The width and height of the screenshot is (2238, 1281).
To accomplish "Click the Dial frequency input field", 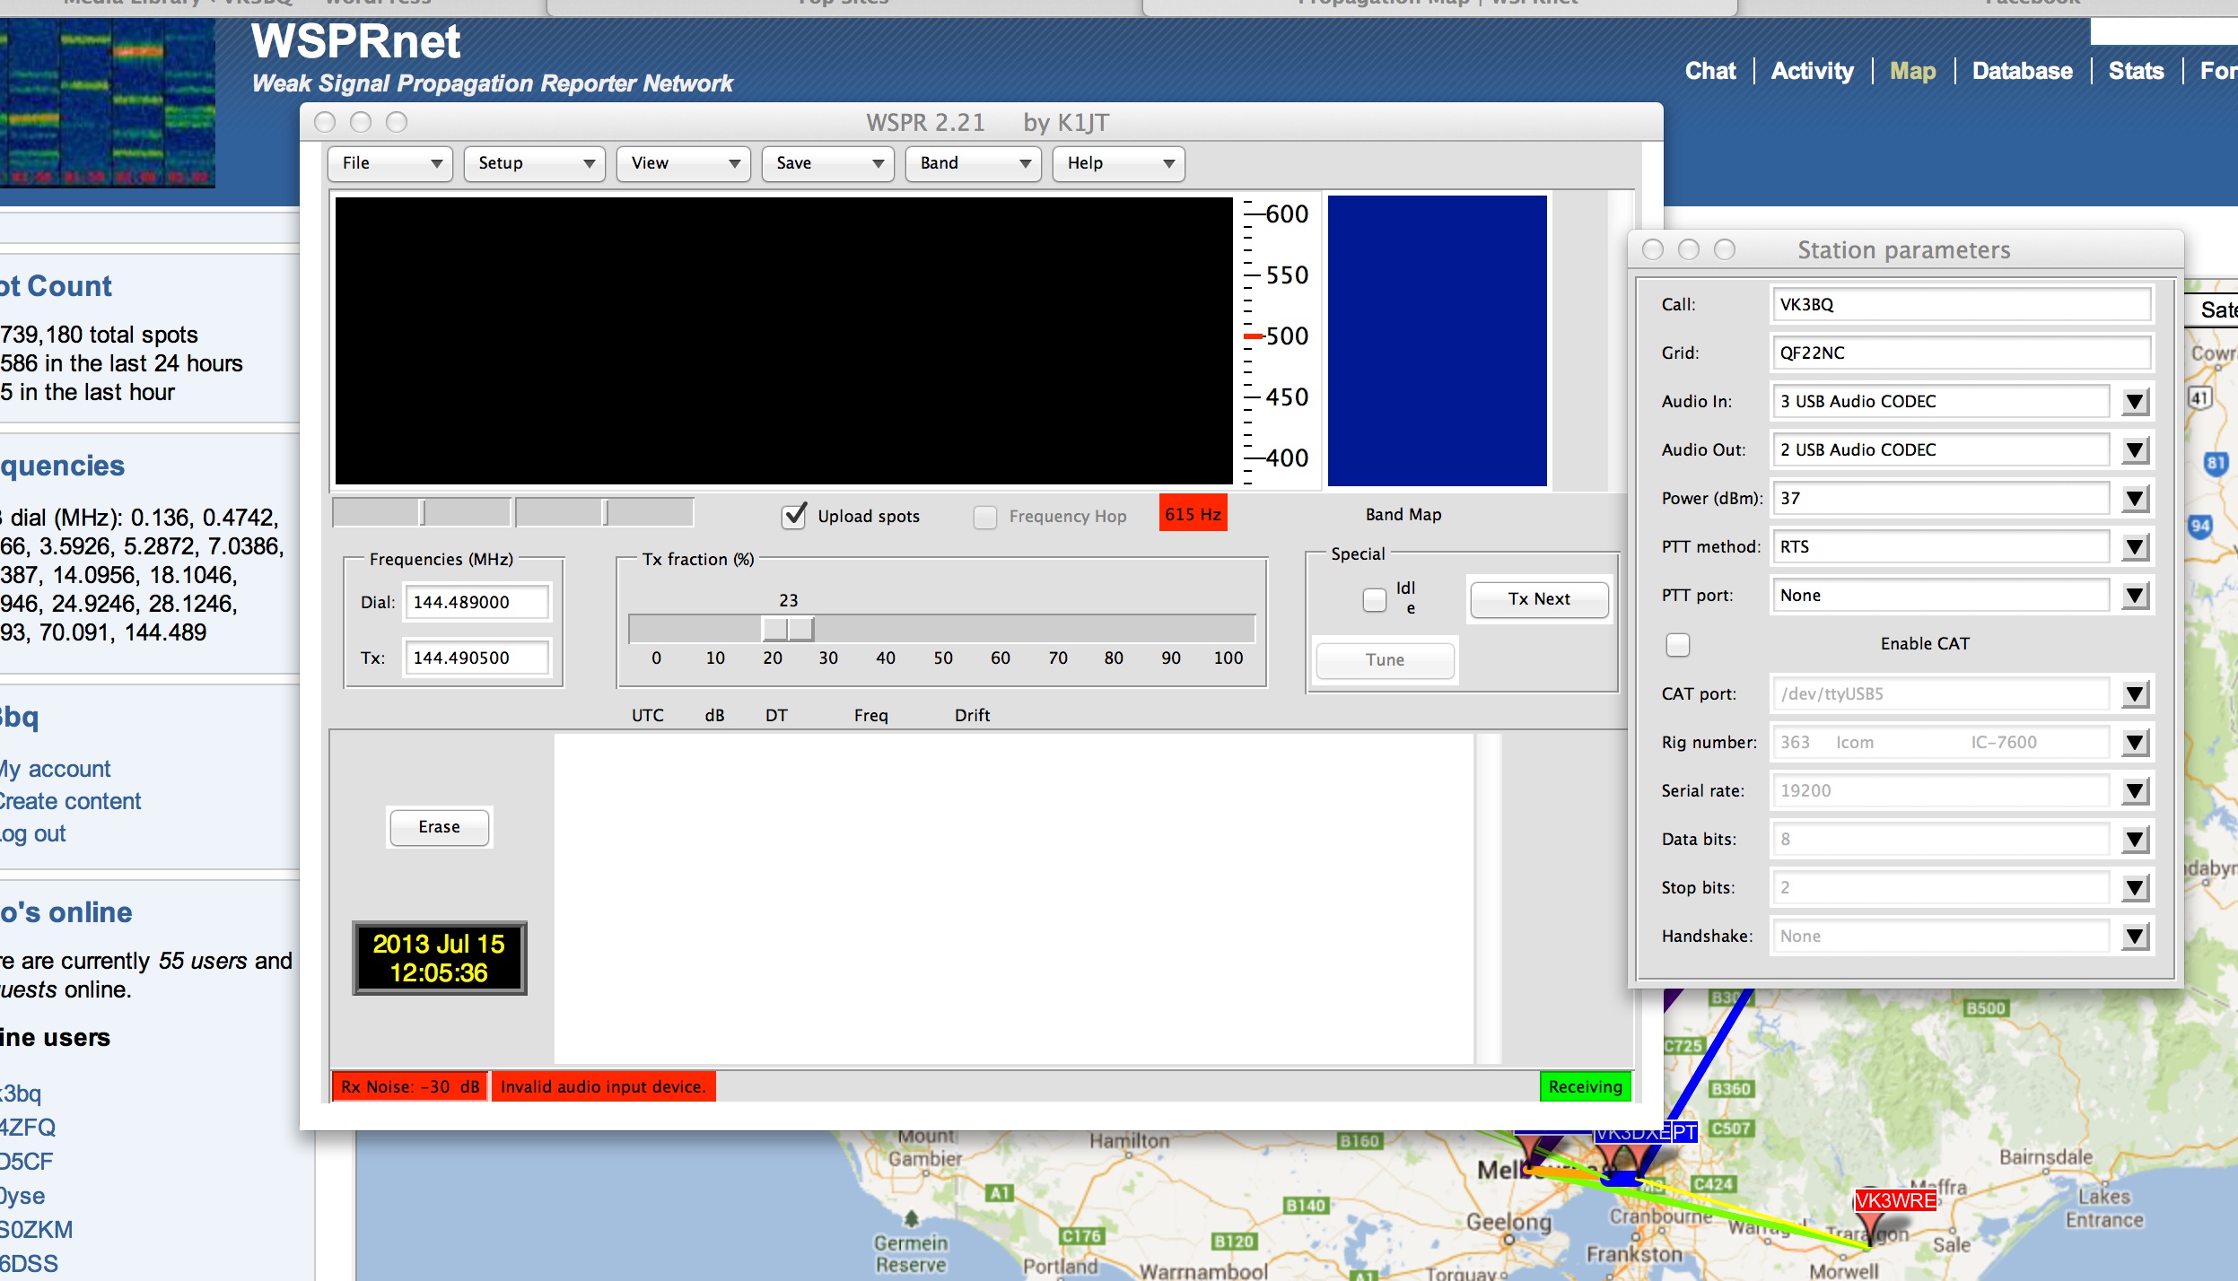I will [x=476, y=601].
